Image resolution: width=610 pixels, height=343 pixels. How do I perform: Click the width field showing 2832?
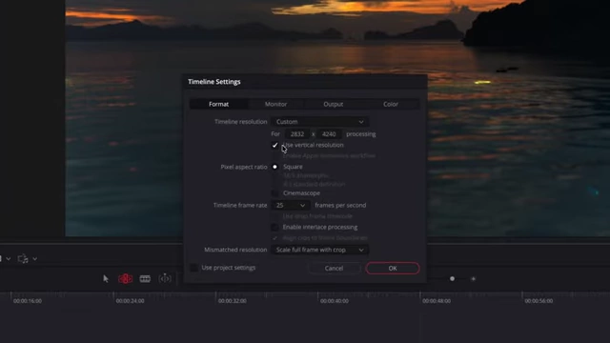tap(297, 134)
